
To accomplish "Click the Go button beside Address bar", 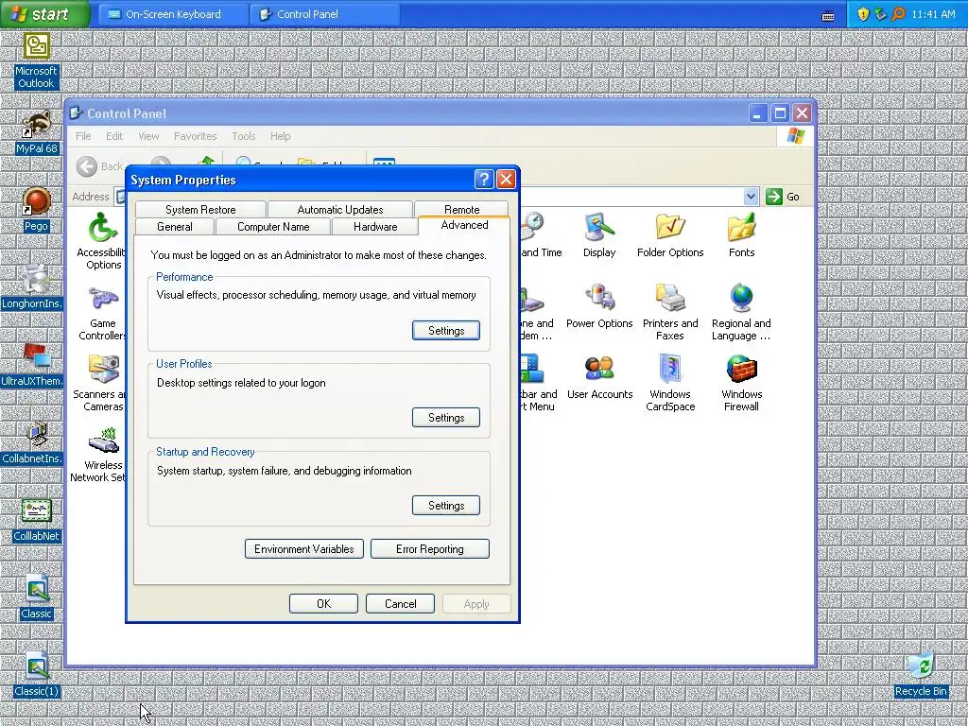I will [783, 197].
